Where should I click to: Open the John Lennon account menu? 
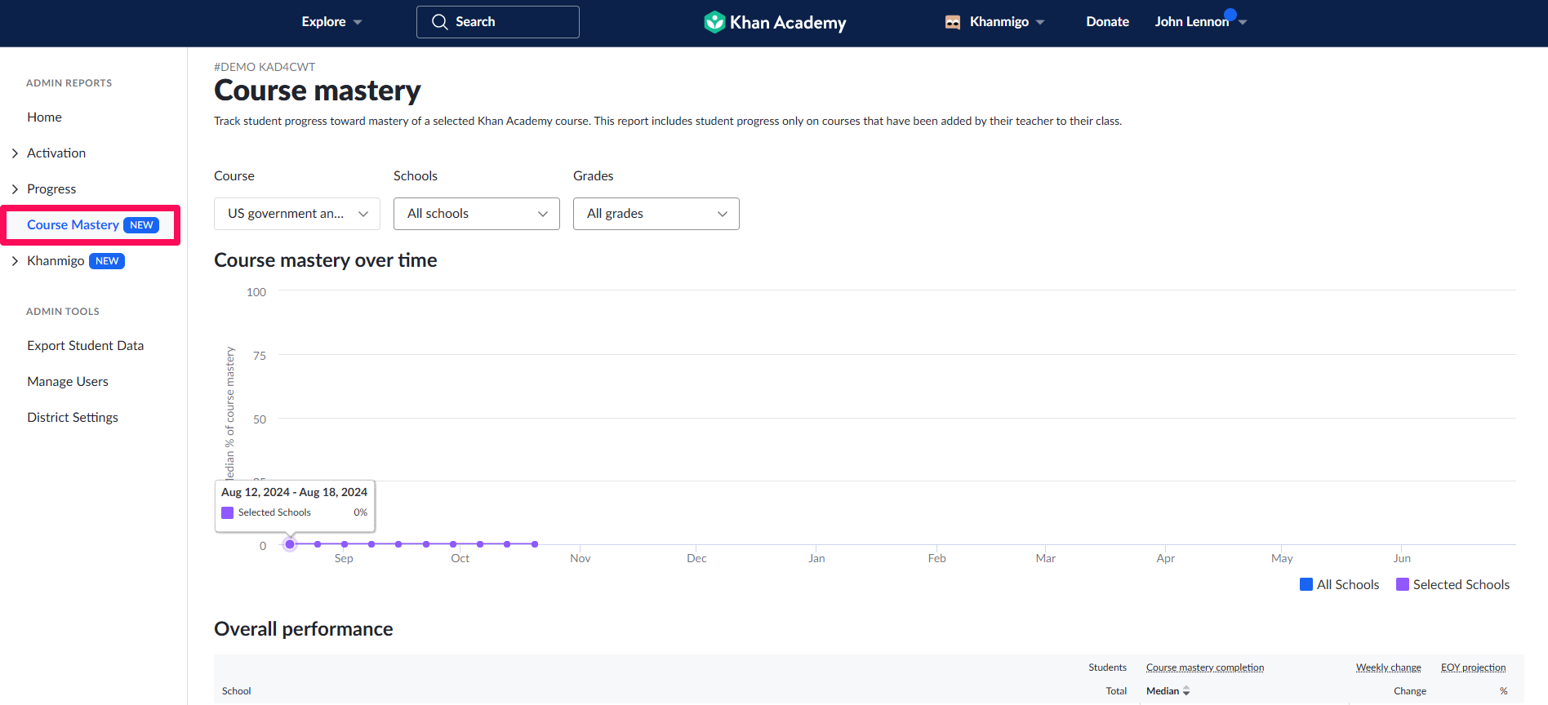[x=1200, y=22]
